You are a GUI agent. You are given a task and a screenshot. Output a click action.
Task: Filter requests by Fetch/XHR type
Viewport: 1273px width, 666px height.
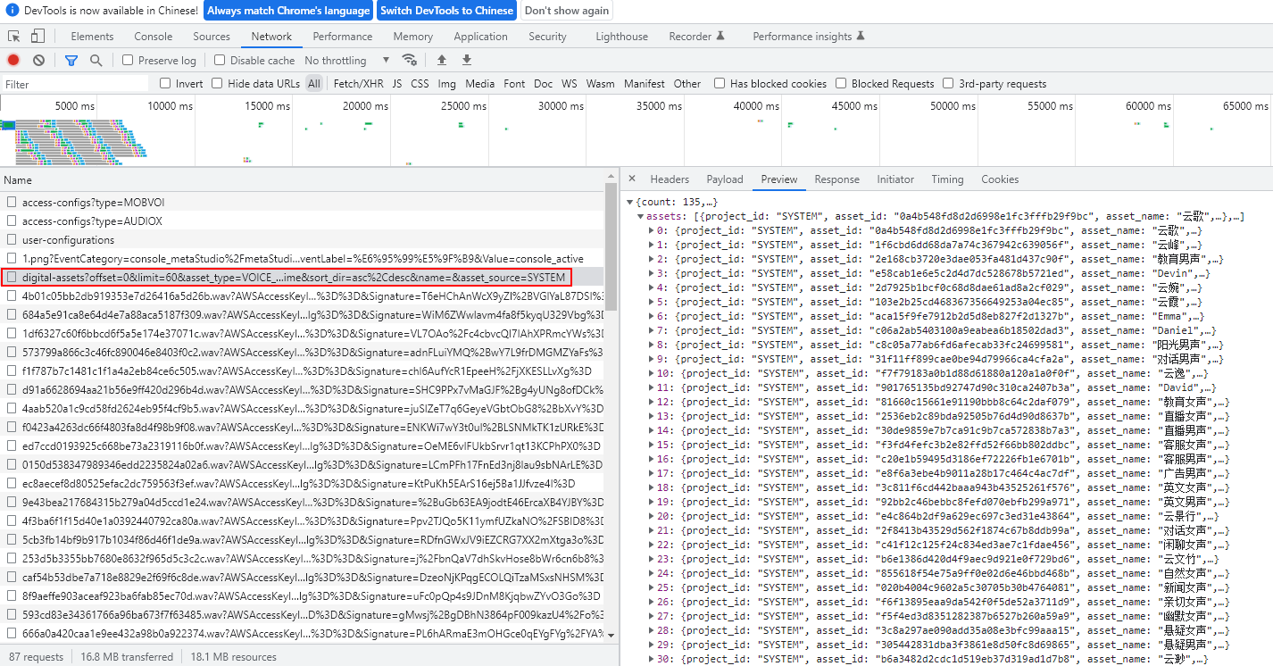point(358,84)
